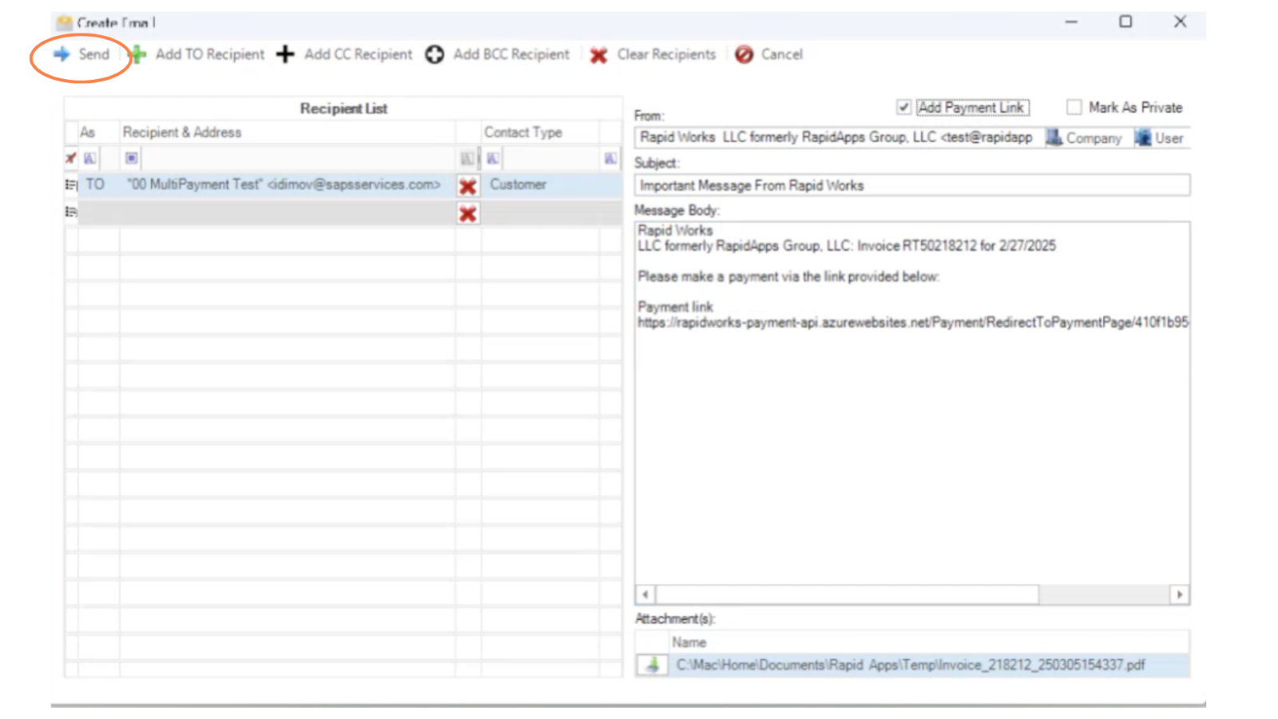Uncheck the Add Payment Link checkbox
Viewport: 1278px width, 719px height.
[x=903, y=107]
